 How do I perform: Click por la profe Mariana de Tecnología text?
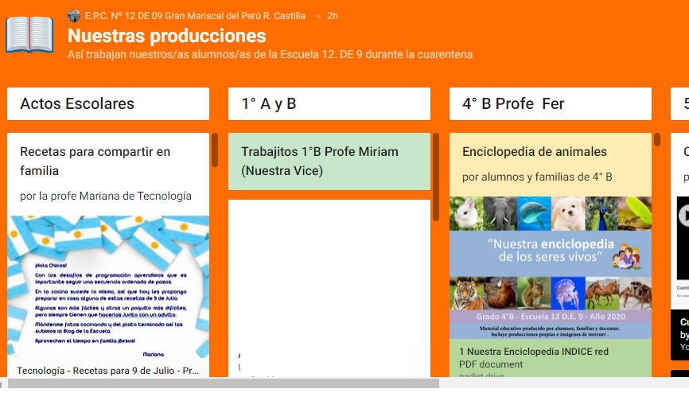[x=106, y=196]
